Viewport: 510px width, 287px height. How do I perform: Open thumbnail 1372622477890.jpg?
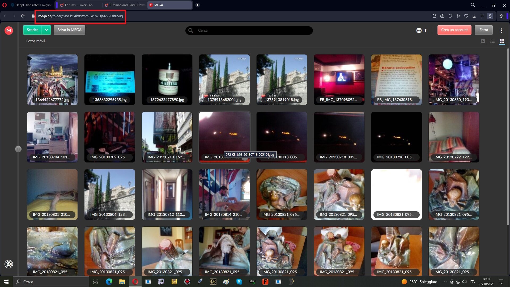pos(167,80)
